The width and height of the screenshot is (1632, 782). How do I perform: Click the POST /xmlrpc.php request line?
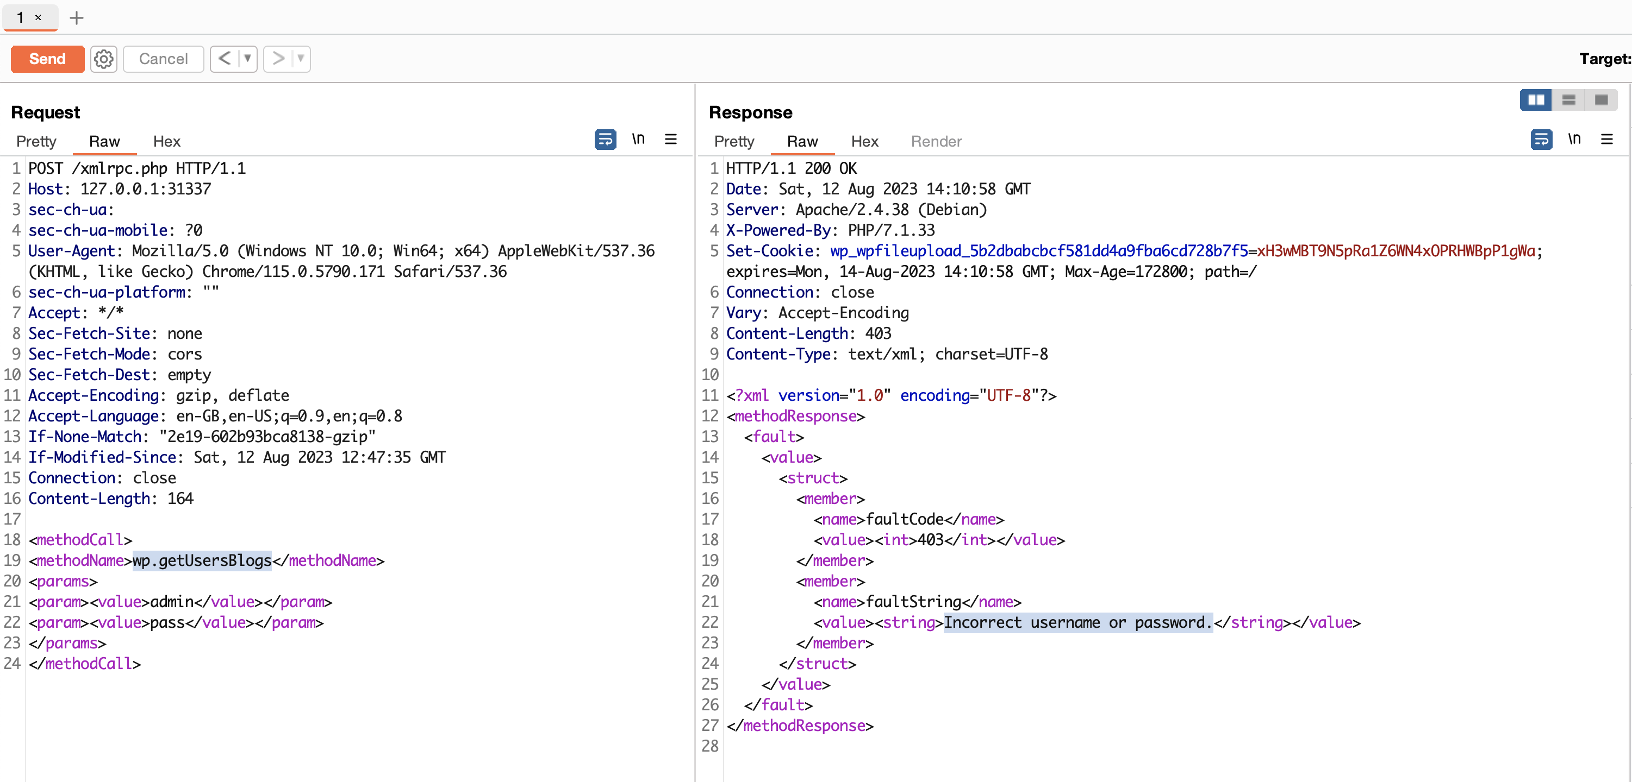tap(137, 168)
